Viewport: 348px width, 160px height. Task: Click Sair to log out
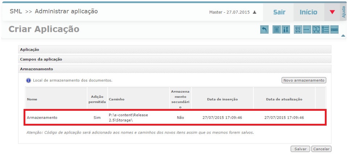point(279,12)
